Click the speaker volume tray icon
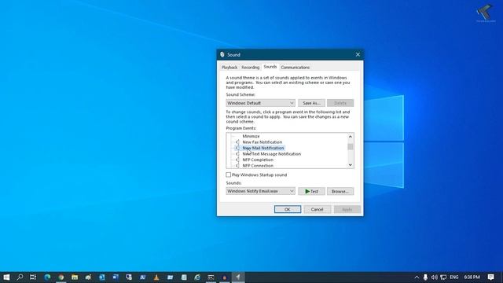 435,277
